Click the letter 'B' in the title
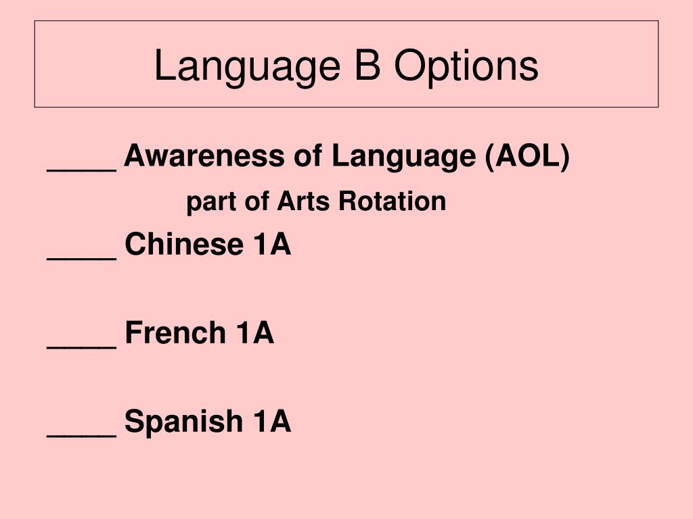The image size is (693, 519). 367,66
